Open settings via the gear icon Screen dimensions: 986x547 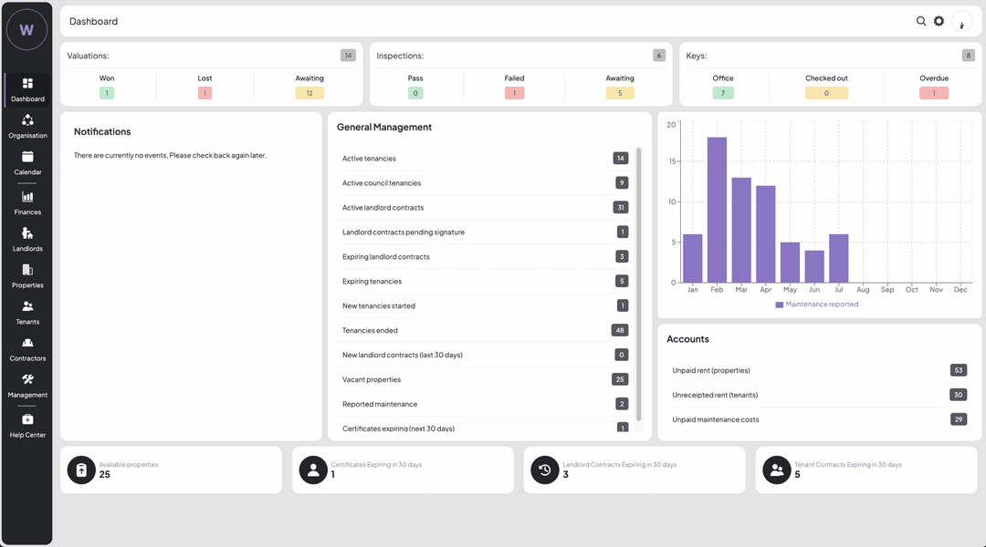coord(939,21)
